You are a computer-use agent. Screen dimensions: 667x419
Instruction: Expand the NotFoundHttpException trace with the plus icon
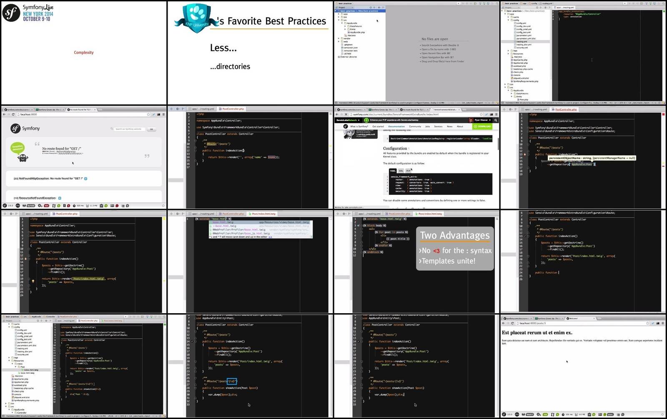[x=86, y=179]
